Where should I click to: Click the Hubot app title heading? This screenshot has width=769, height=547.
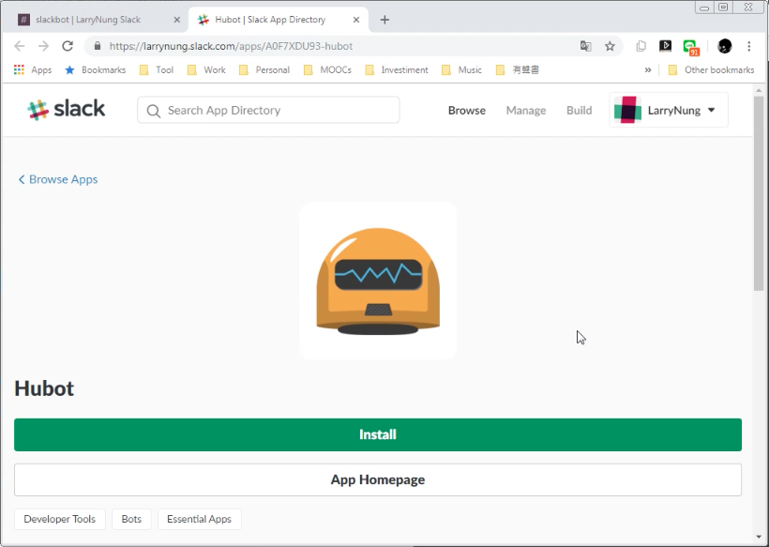point(44,388)
